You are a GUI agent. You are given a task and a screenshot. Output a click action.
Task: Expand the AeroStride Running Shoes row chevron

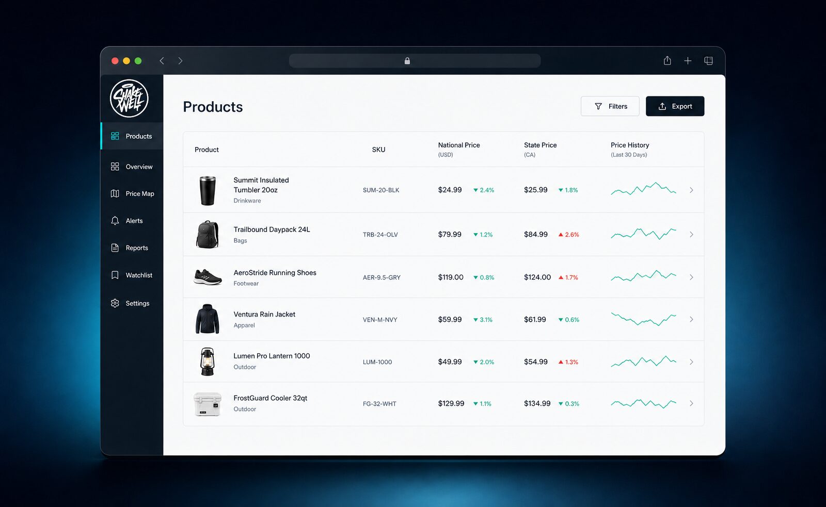tap(691, 277)
